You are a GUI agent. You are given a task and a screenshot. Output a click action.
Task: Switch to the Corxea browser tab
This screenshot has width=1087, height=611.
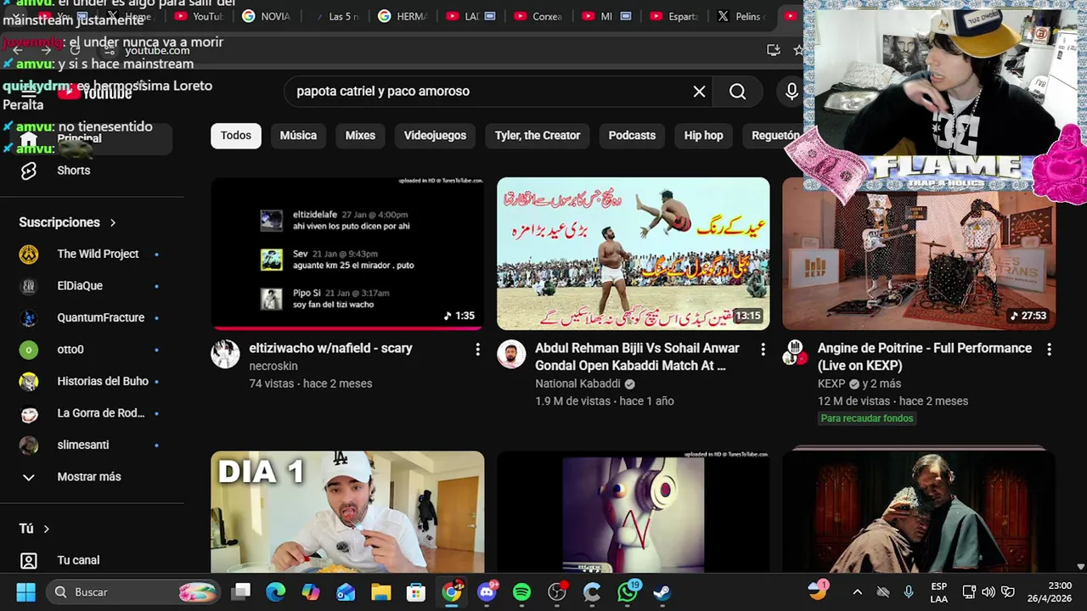click(x=538, y=16)
